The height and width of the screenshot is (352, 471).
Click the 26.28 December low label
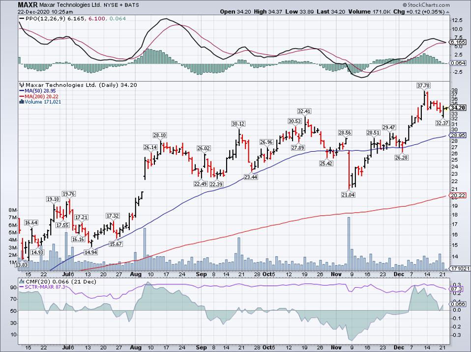coord(401,158)
